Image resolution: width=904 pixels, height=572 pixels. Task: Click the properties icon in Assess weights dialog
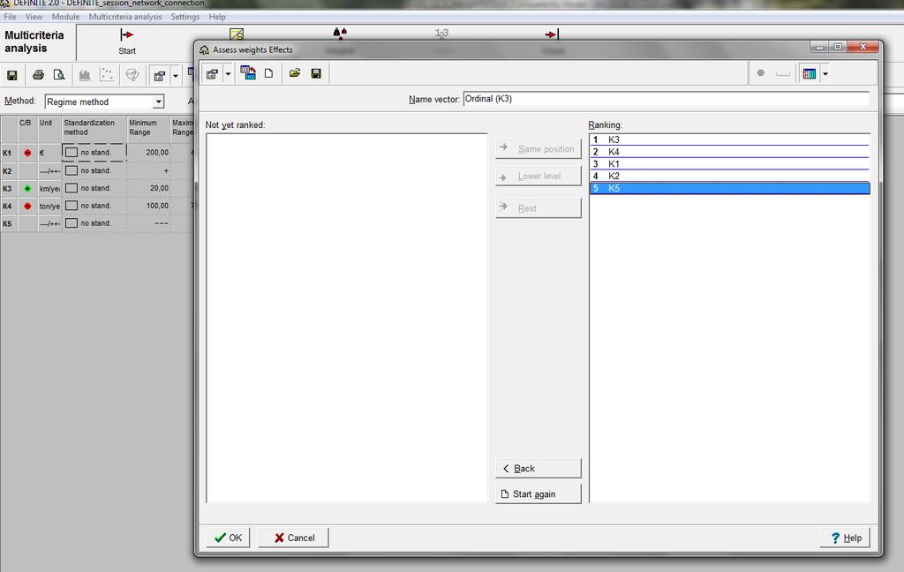point(212,74)
